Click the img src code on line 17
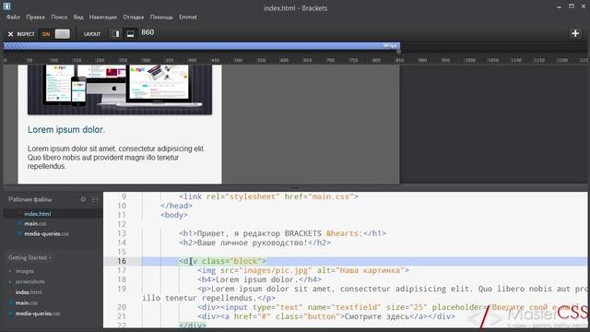The height and width of the screenshot is (332, 590). 303,270
